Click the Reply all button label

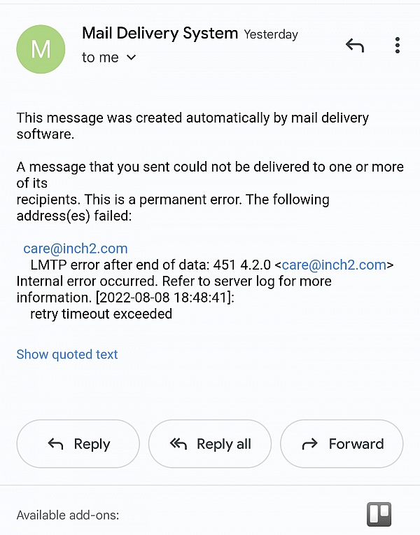point(224,444)
